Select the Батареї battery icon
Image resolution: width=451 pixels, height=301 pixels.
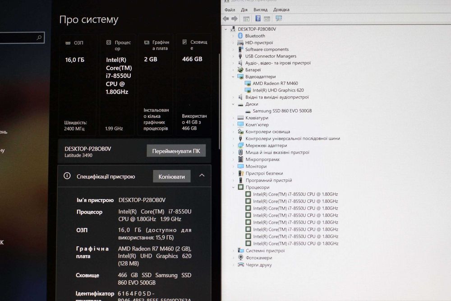(x=240, y=69)
